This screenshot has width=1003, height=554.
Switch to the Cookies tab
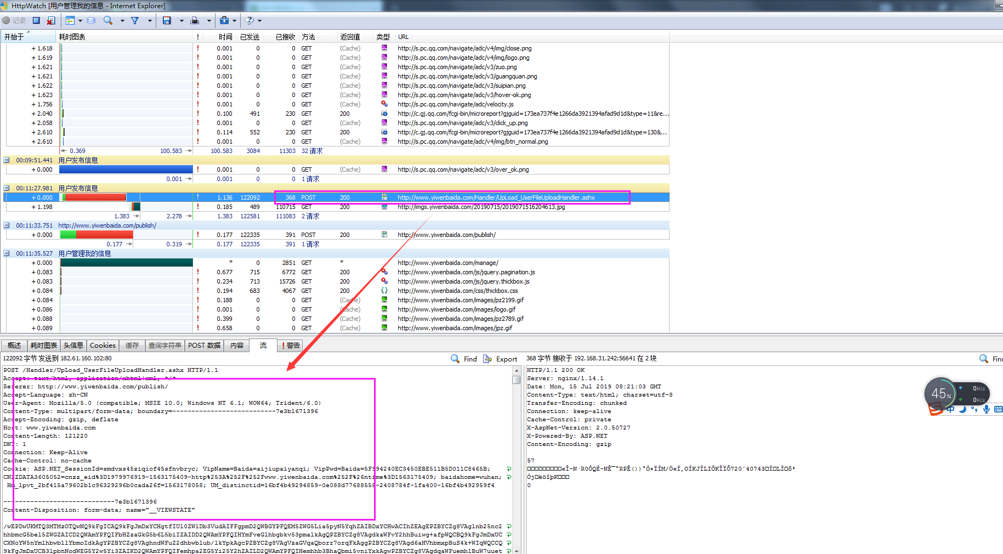pyautogui.click(x=103, y=346)
